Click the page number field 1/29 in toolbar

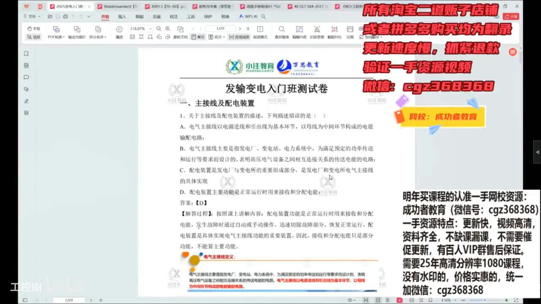coord(220,29)
